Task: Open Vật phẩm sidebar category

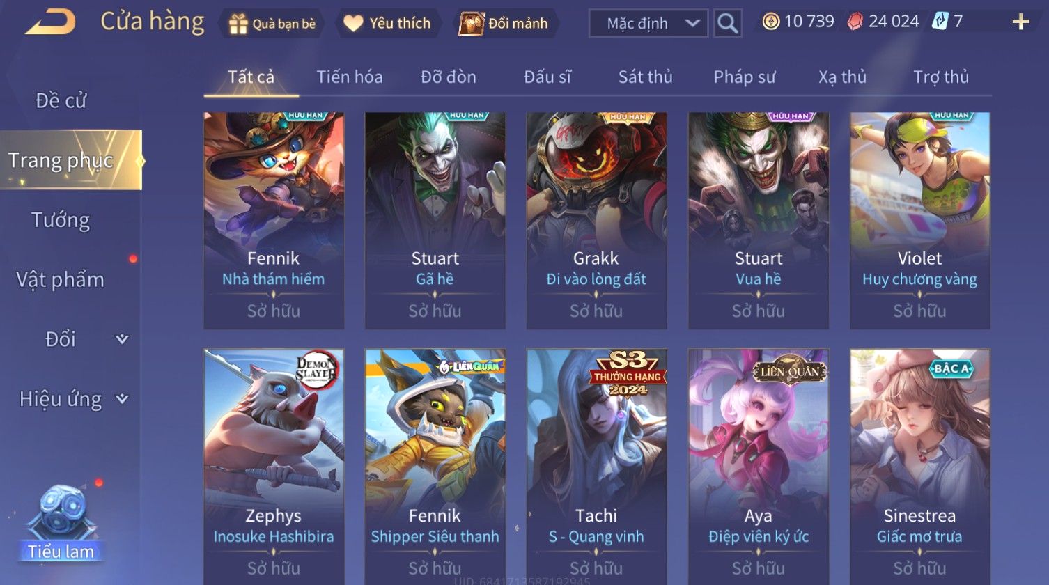Action: pos(61,280)
